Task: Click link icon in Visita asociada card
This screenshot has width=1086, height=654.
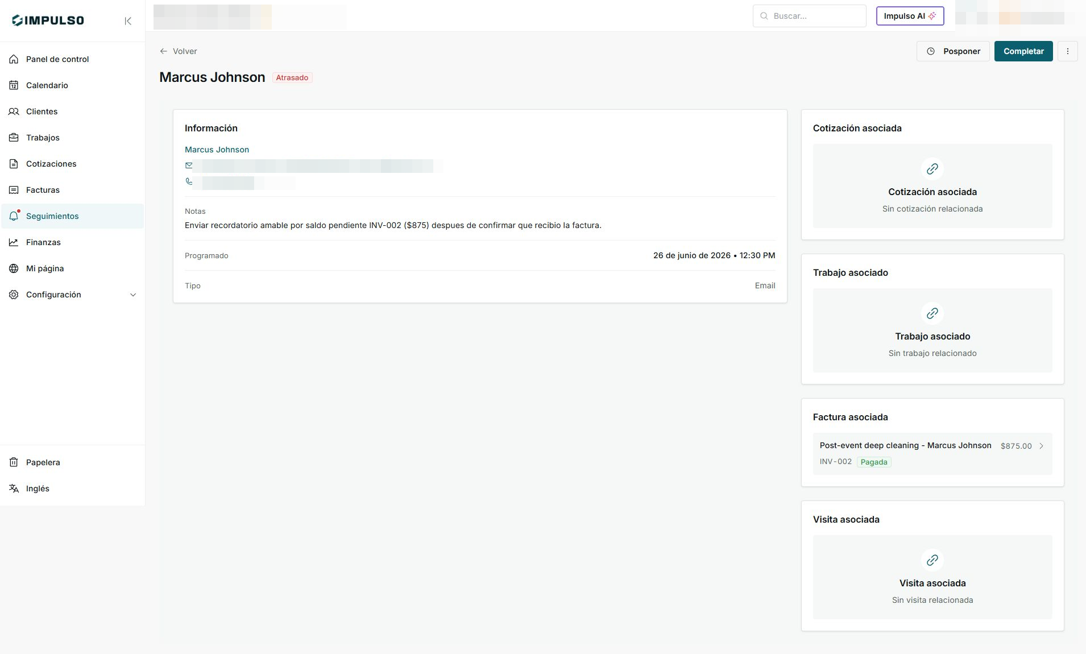Action: [932, 560]
